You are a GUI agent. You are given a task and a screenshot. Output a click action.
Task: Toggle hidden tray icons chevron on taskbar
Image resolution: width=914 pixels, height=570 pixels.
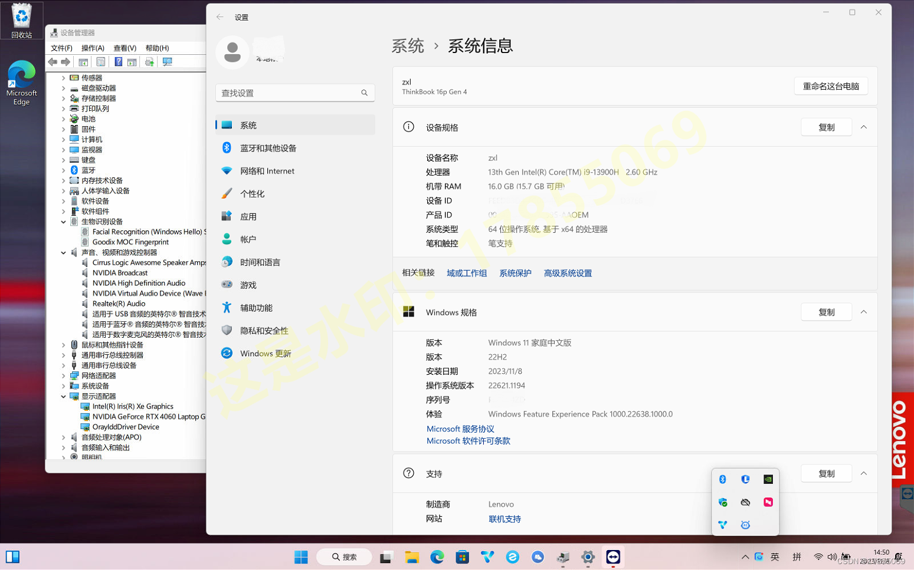[x=745, y=557]
